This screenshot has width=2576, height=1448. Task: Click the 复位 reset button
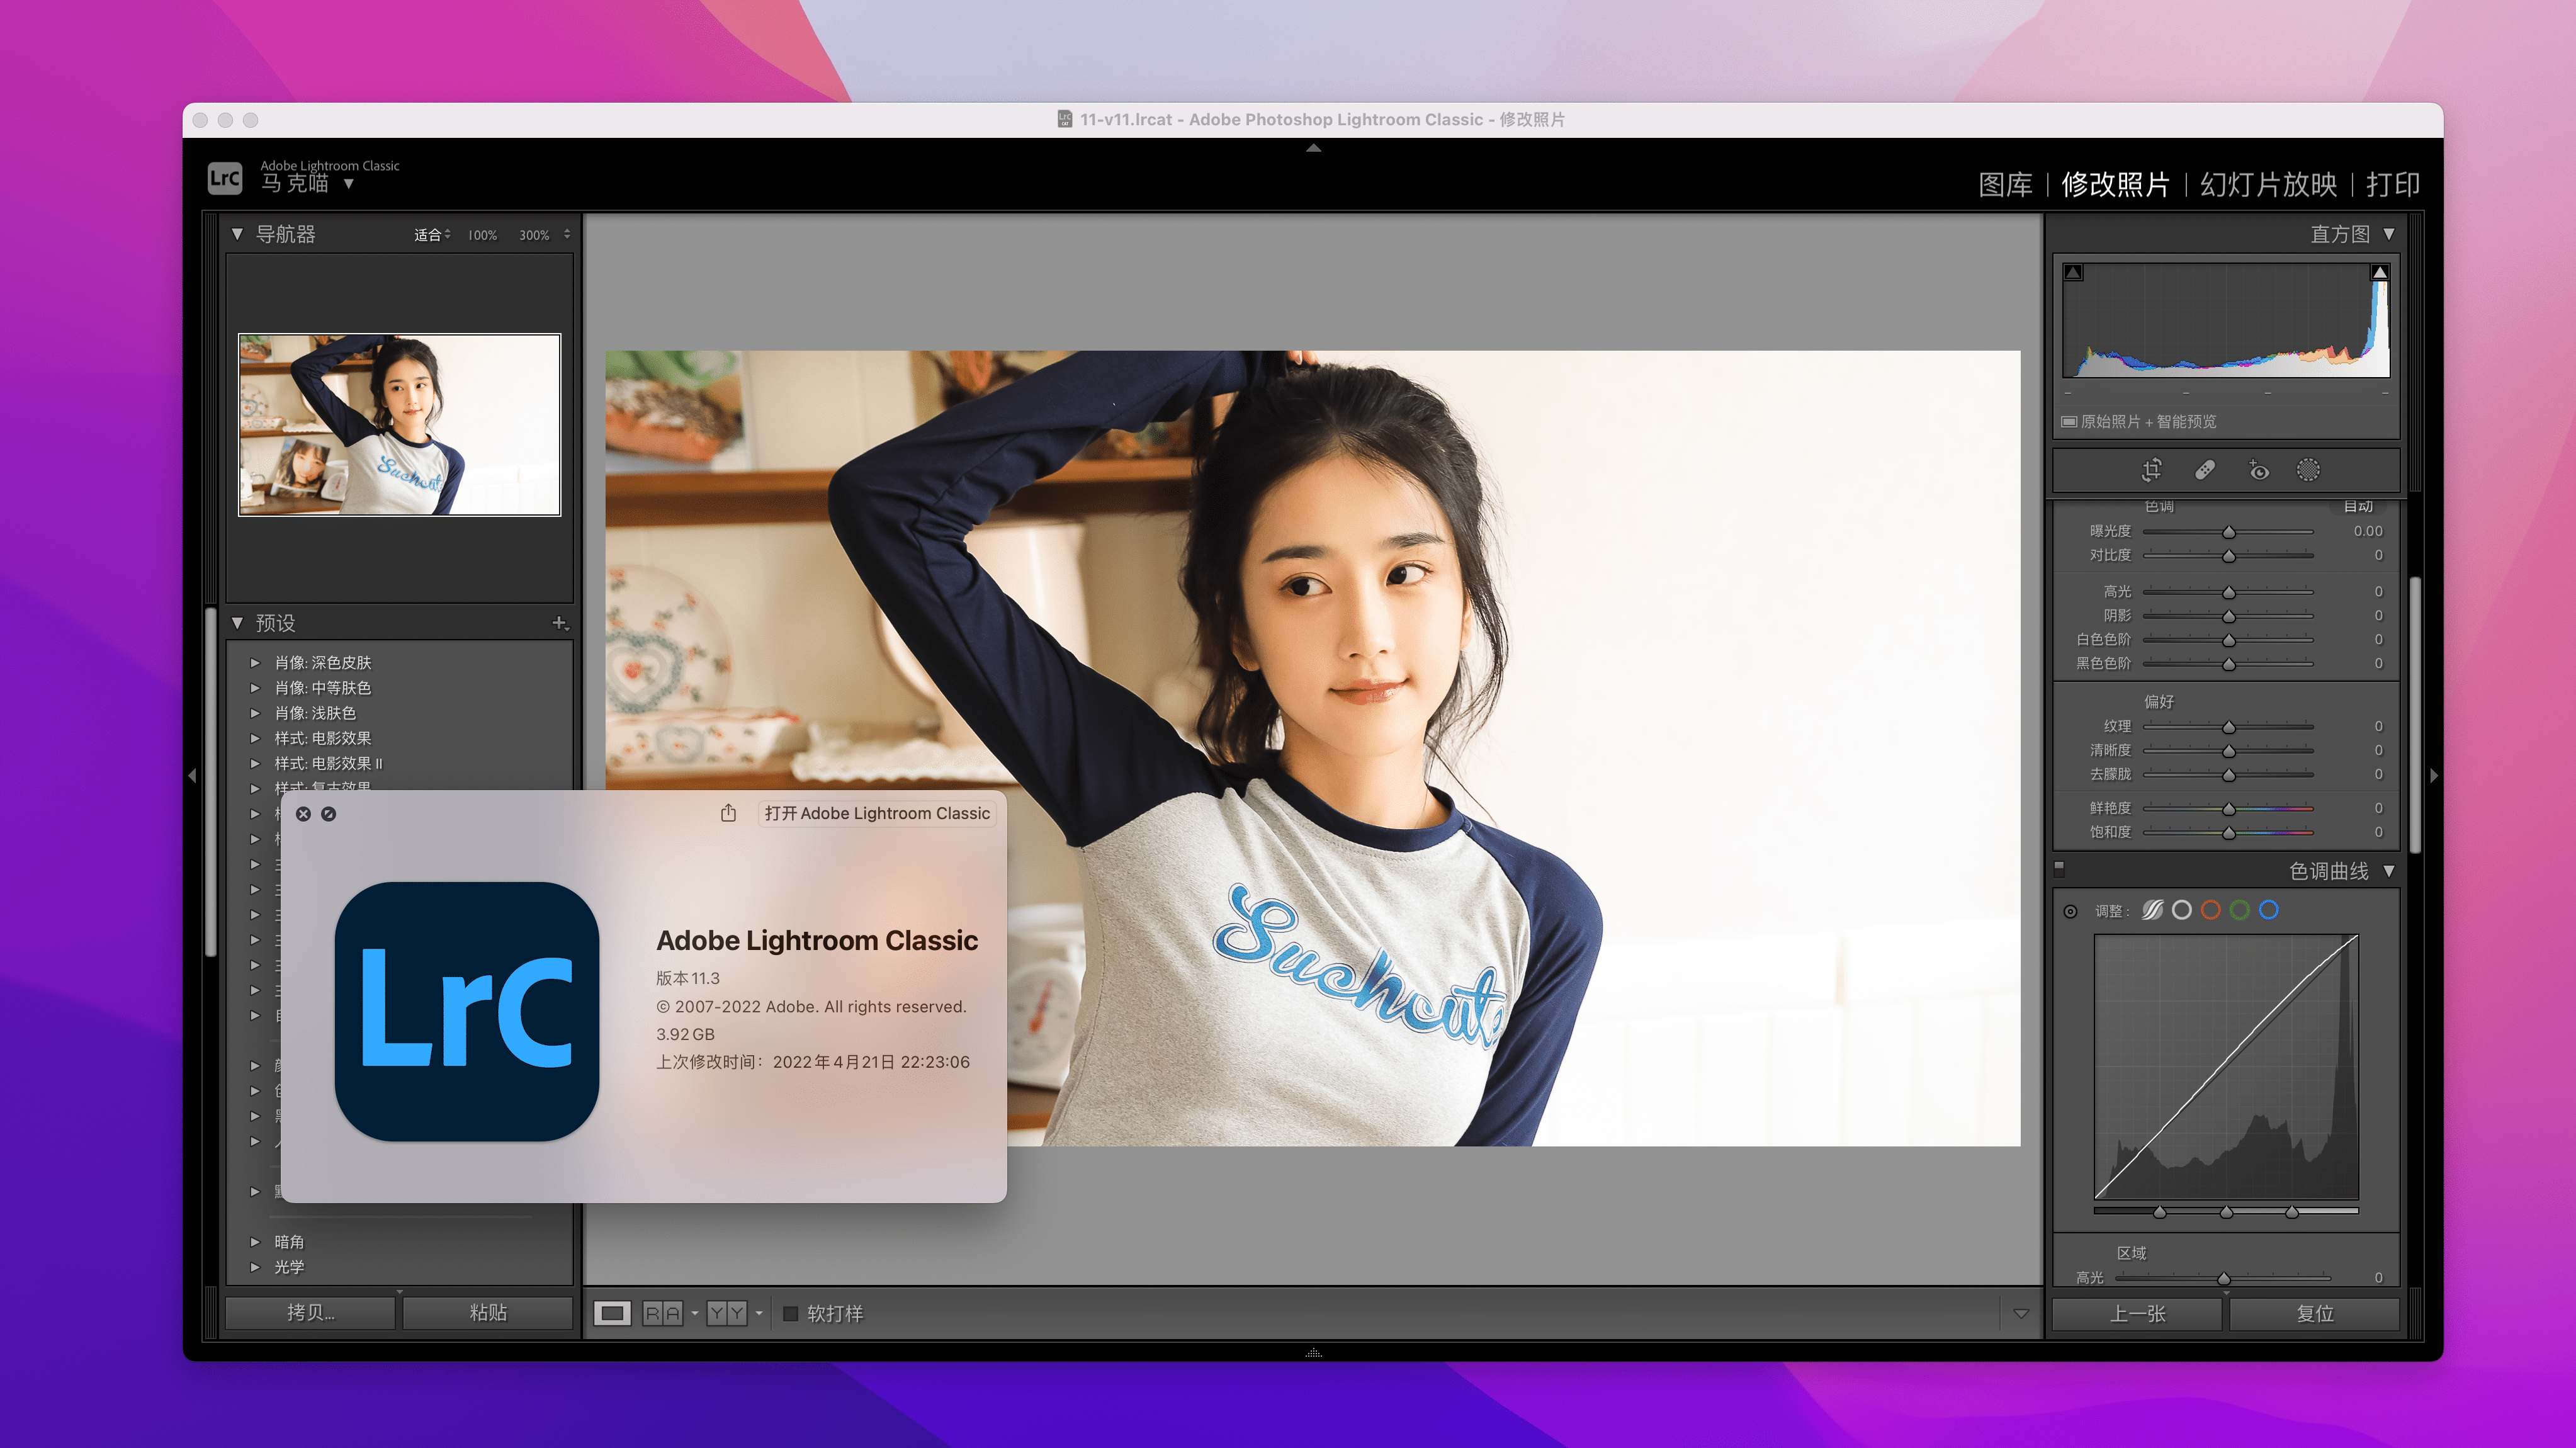(2314, 1313)
